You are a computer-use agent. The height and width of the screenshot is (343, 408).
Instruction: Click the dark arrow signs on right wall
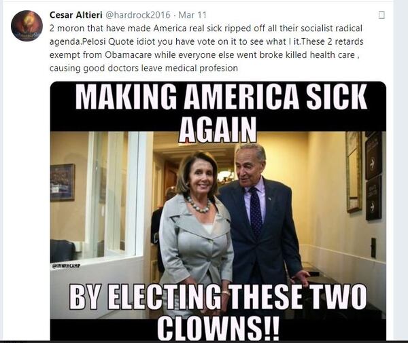[x=373, y=176]
